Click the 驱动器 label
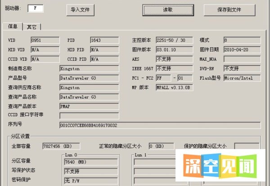The height and width of the screenshot is (186, 270). [13, 8]
